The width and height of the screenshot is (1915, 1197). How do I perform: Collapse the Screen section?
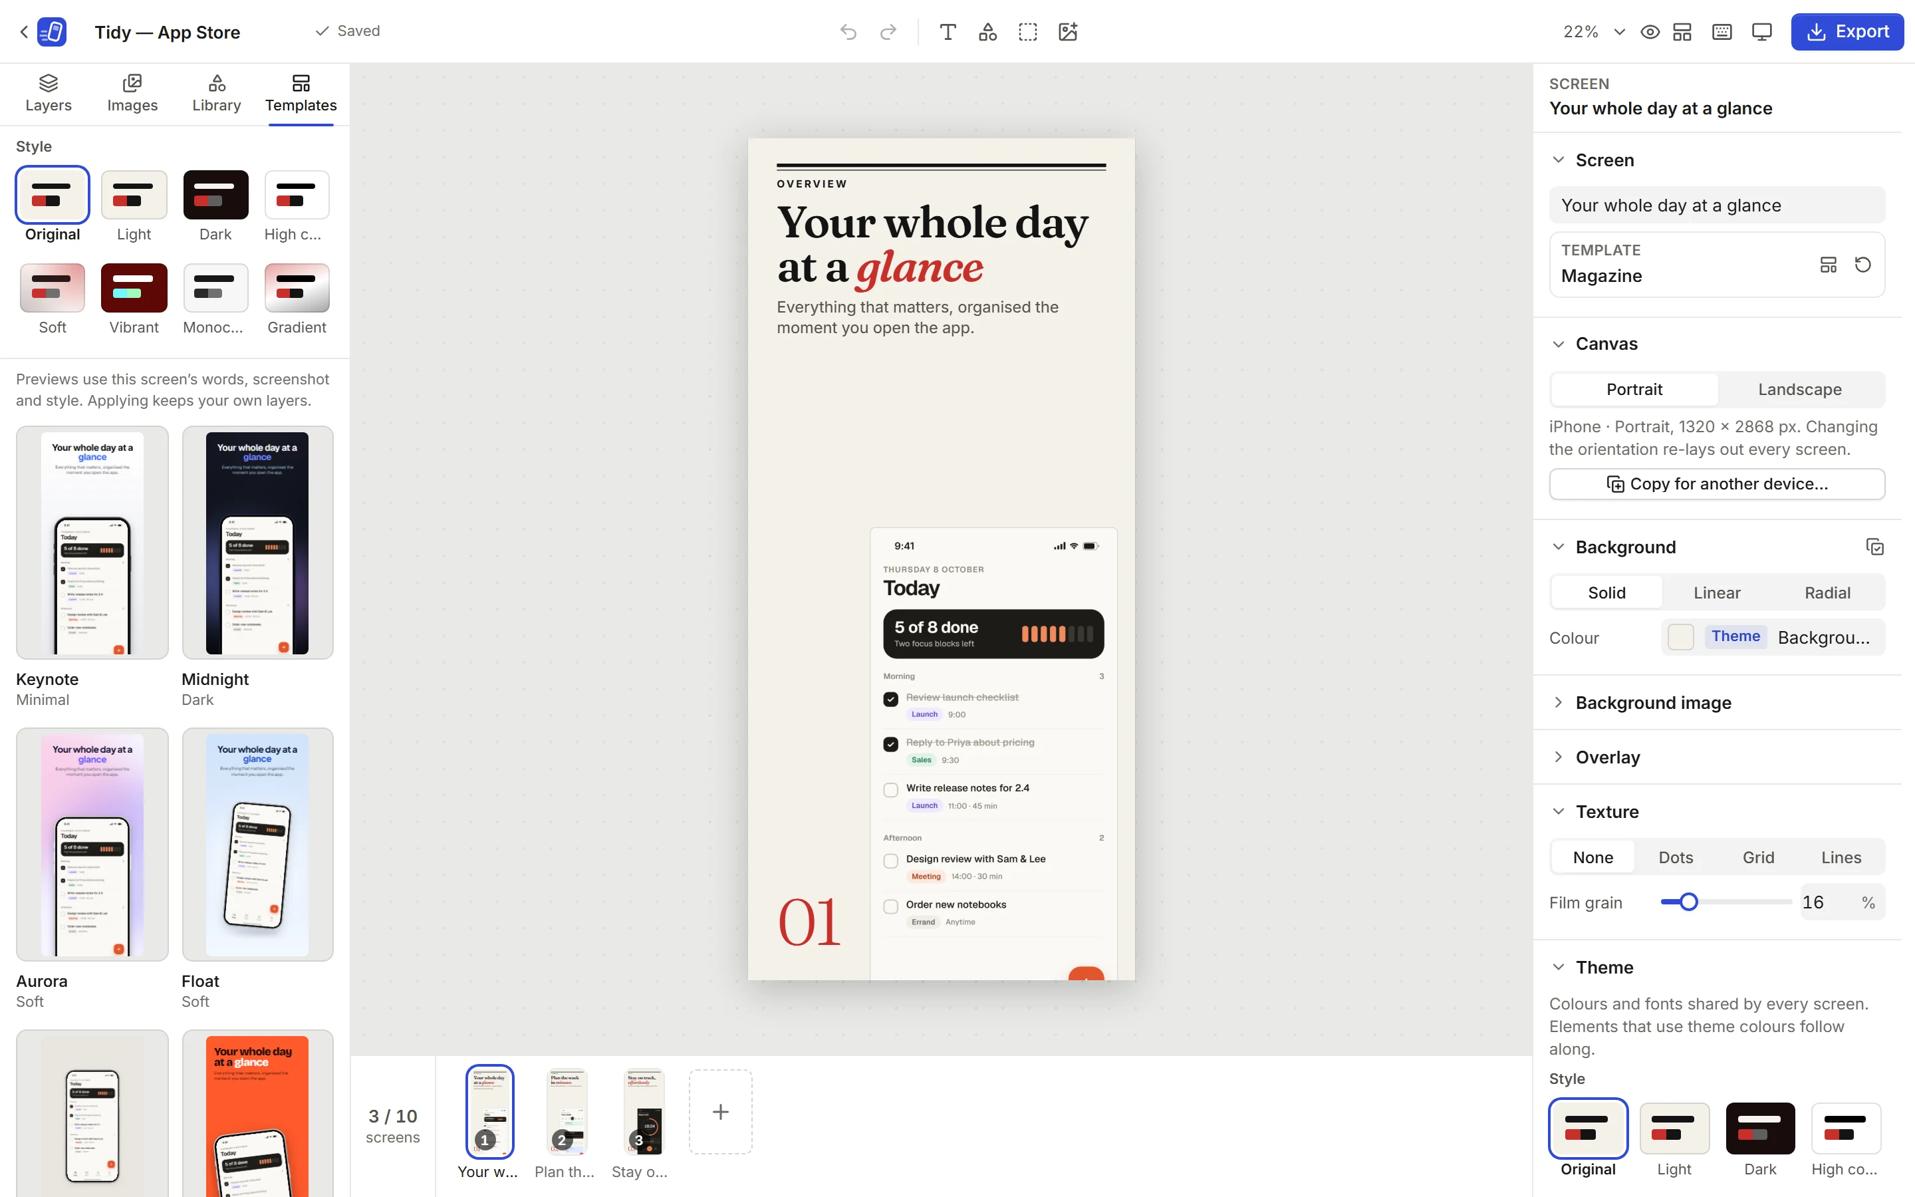[1558, 160]
